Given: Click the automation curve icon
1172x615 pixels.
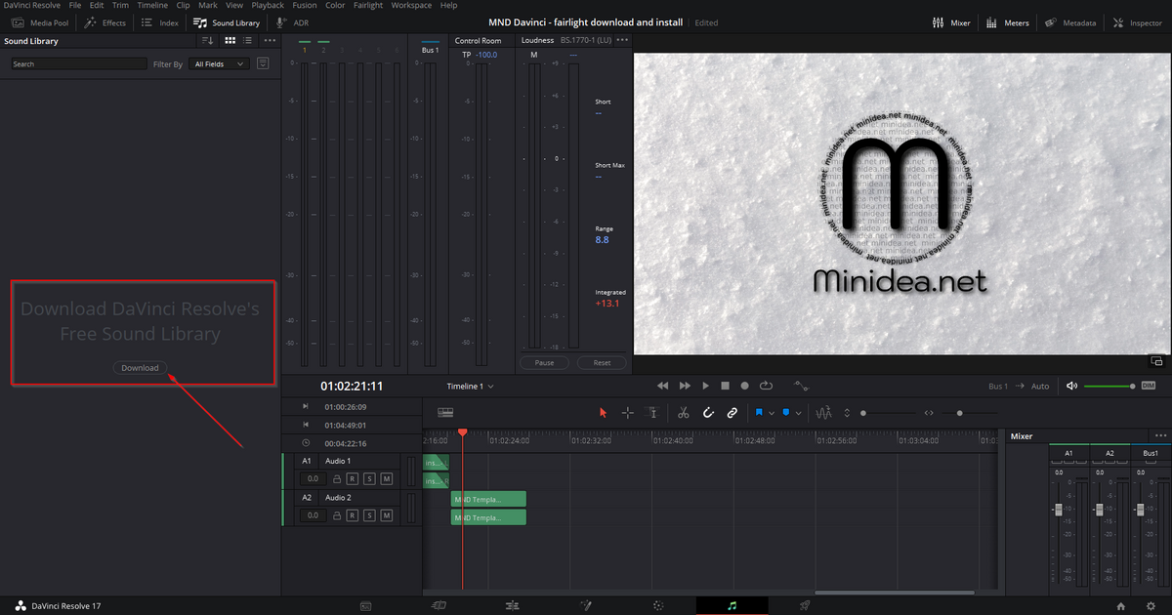Looking at the screenshot, I should [x=801, y=386].
